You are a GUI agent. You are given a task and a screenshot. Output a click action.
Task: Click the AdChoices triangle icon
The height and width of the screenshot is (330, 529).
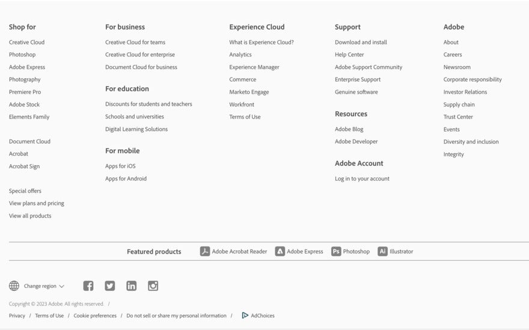coord(245,316)
